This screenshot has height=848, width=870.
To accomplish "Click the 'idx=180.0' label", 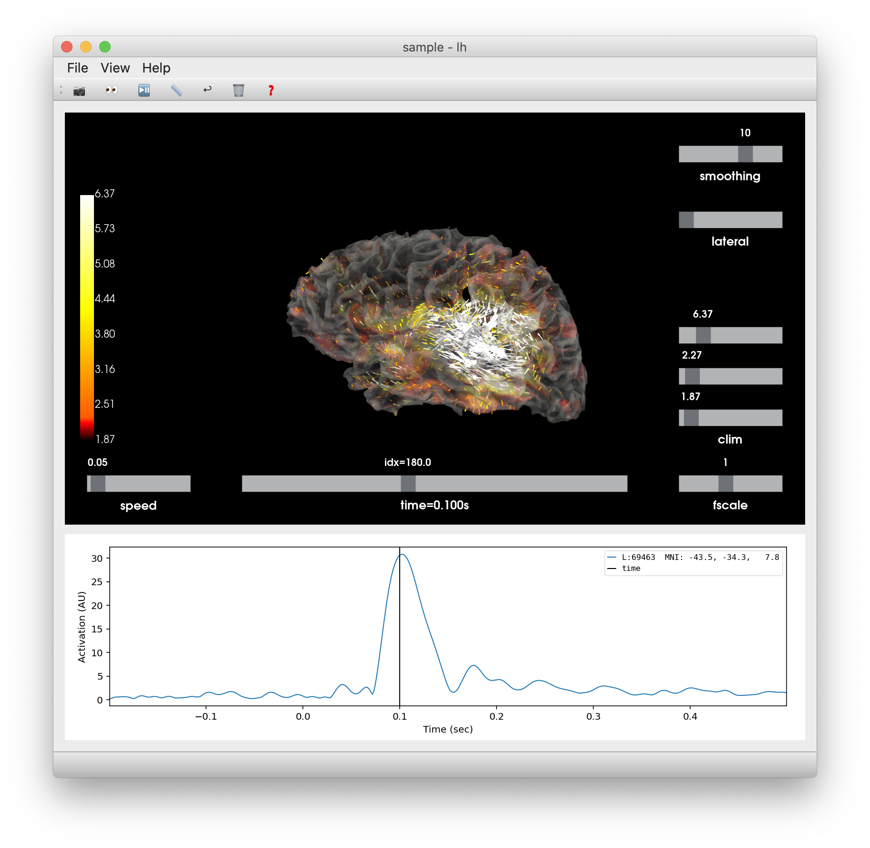I will pyautogui.click(x=408, y=463).
